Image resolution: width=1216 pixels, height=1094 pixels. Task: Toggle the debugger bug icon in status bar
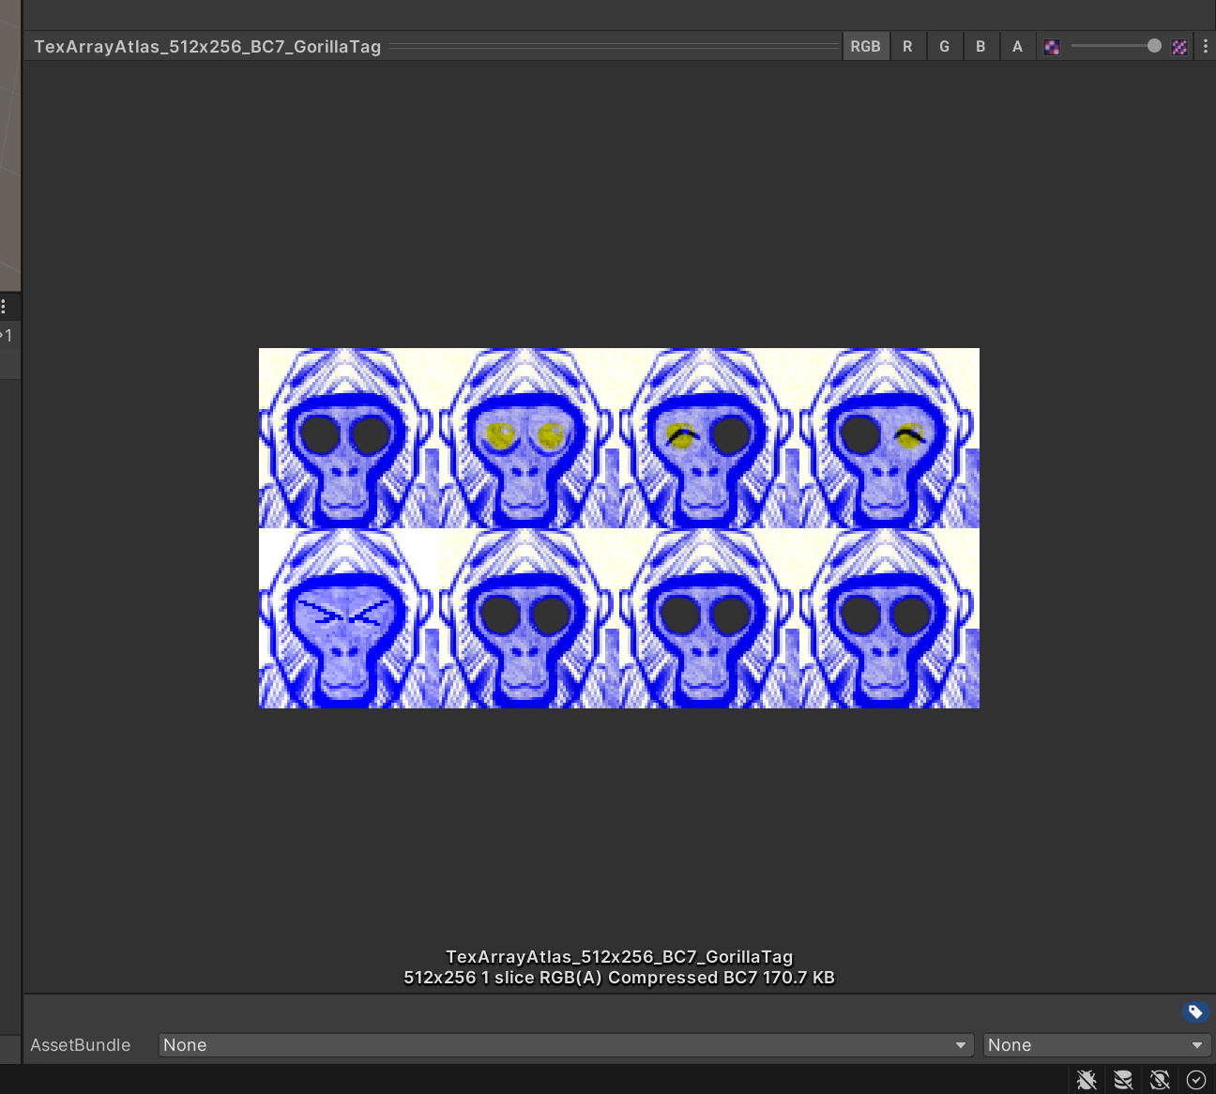coord(1087,1080)
